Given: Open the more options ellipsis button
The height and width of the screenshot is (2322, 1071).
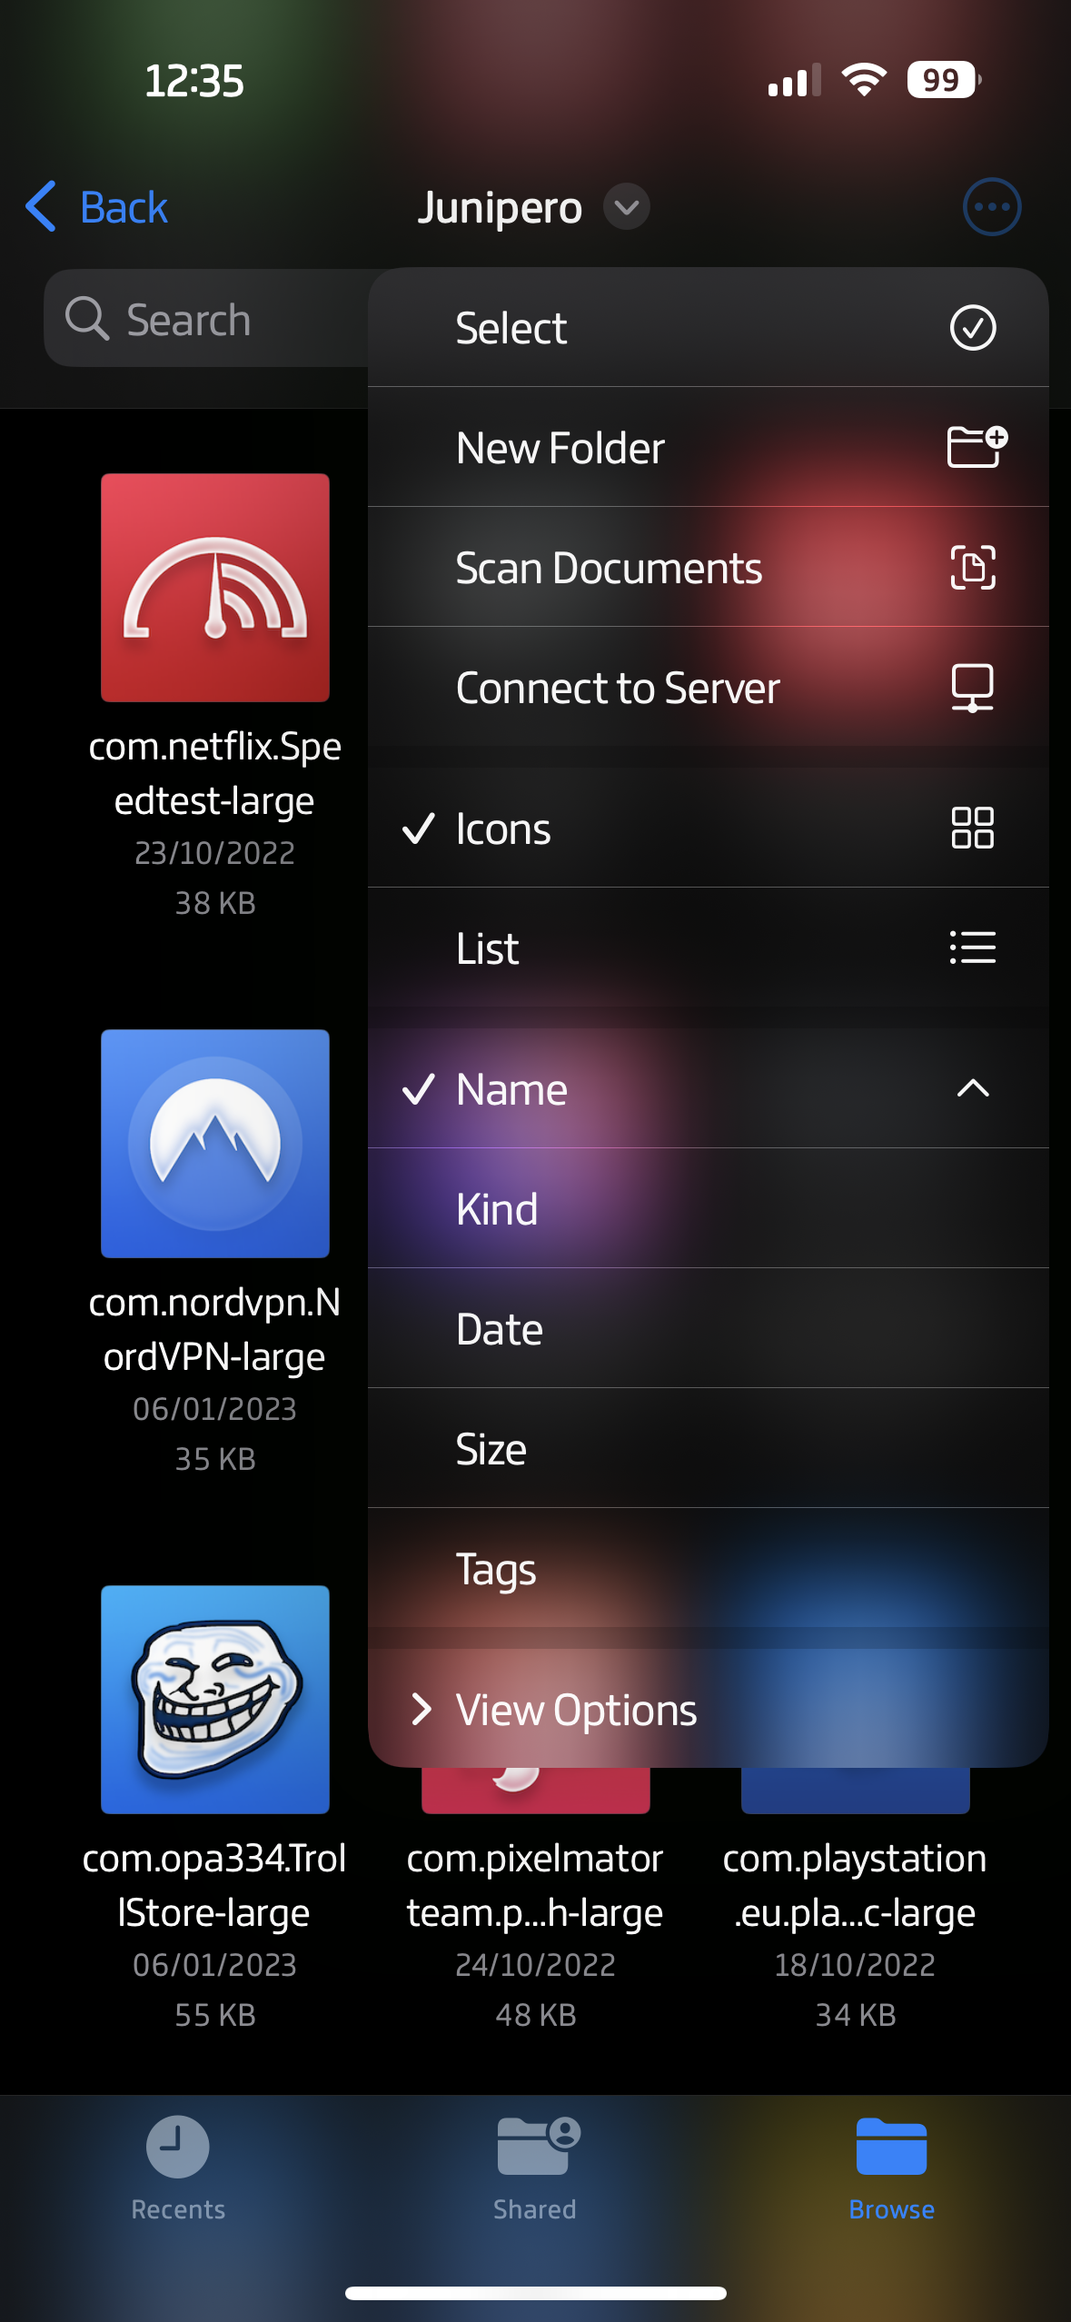Looking at the screenshot, I should [991, 207].
